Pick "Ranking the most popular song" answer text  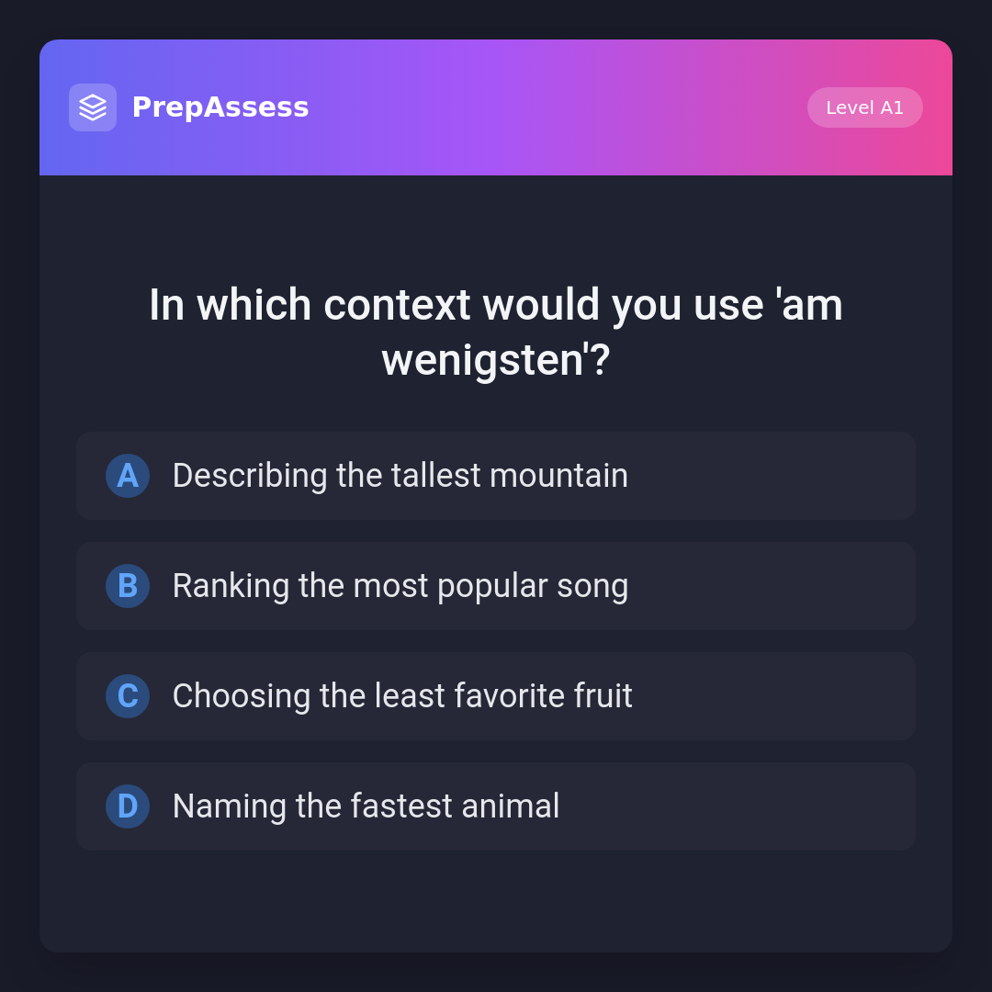(400, 586)
